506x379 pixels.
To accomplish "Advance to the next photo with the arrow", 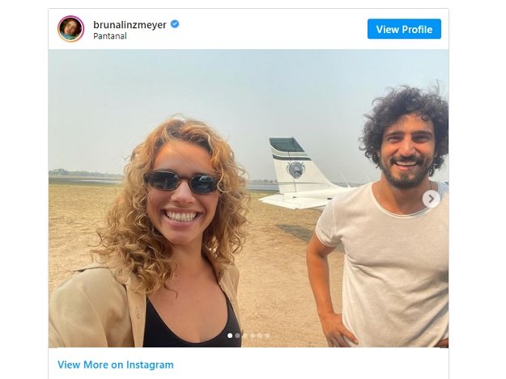I will 432,199.
